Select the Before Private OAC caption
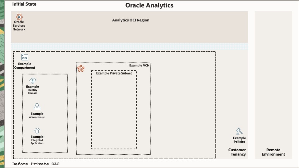The height and width of the screenshot is (168, 299). (x=36, y=164)
